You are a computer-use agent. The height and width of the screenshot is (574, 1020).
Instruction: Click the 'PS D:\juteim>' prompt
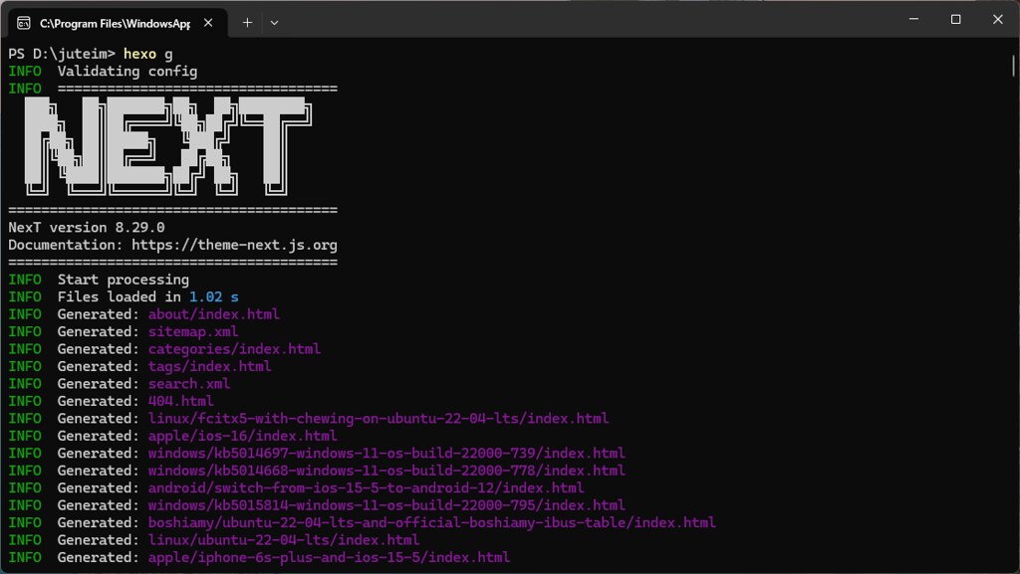click(62, 54)
